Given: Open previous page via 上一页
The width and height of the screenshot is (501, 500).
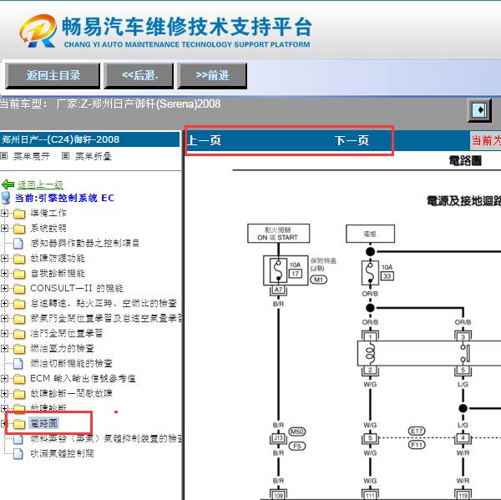Looking at the screenshot, I should pos(205,140).
